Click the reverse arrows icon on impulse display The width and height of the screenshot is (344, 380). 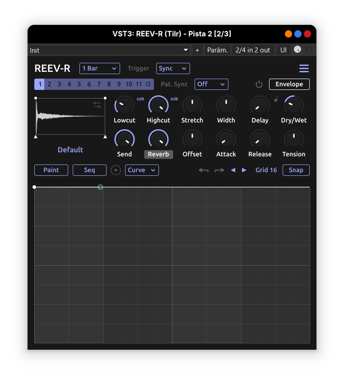[97, 105]
